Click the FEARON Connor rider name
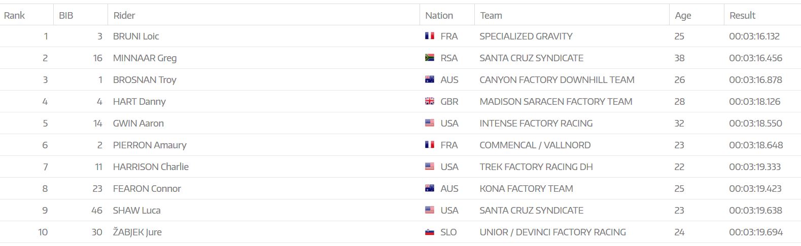 [147, 188]
